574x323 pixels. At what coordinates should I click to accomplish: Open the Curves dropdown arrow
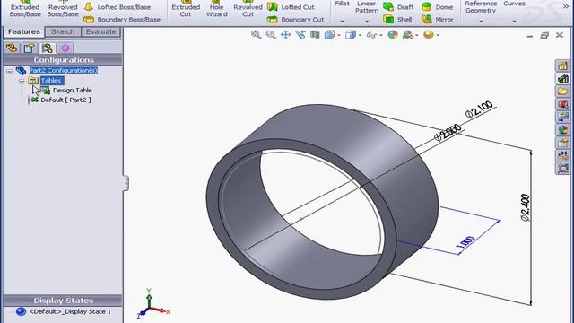pos(514,22)
